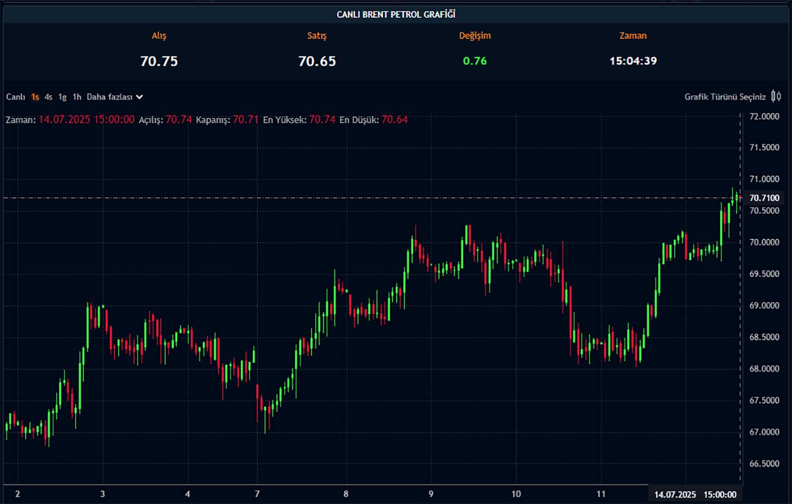The height and width of the screenshot is (504, 792).
Task: Click the Alış column label
Action: tap(159, 36)
